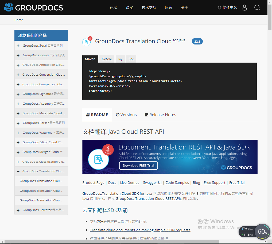Expand GroupDocs.Classification plus icon

(18, 162)
